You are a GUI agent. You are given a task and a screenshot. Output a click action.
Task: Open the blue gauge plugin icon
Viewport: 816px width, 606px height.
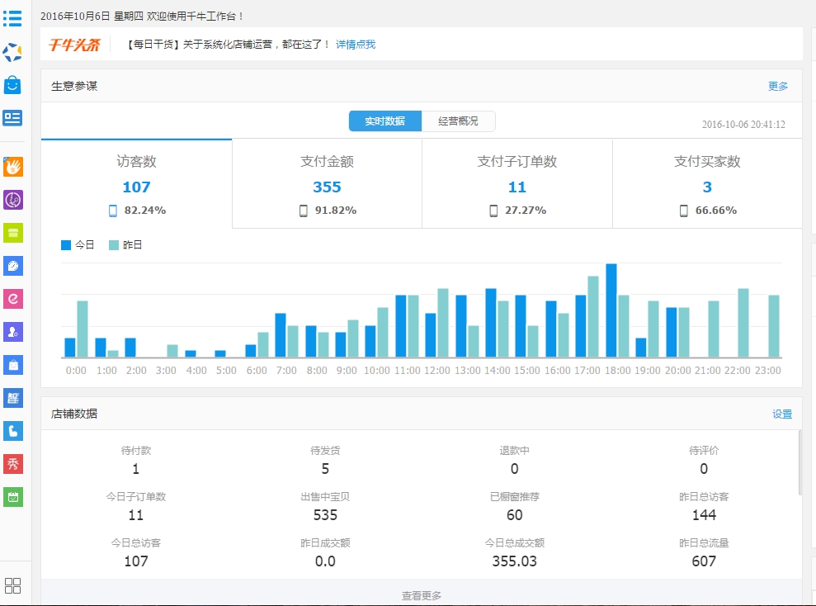pos(13,266)
